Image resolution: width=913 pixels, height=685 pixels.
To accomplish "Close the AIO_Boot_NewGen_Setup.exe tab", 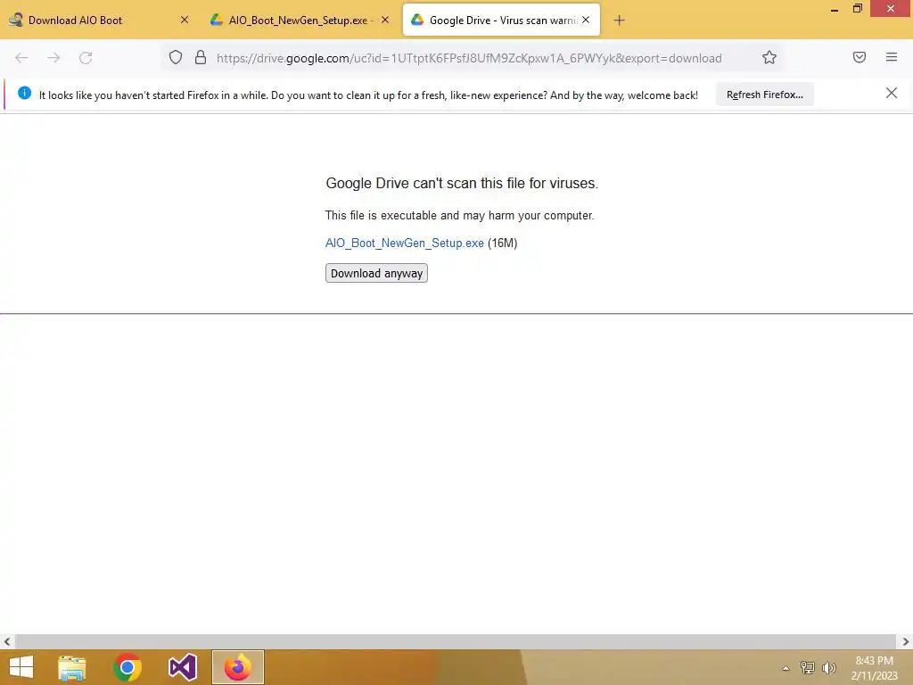I will [385, 20].
